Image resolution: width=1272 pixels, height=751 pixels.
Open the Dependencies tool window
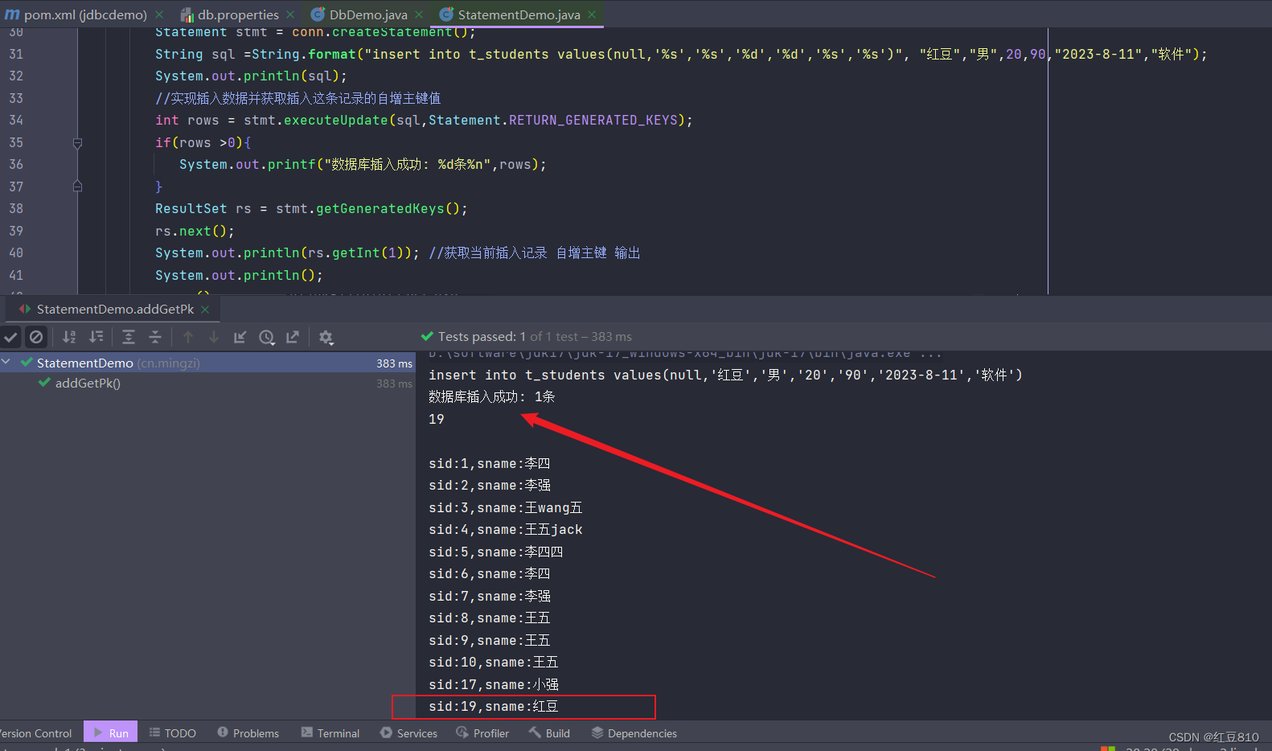click(x=634, y=733)
